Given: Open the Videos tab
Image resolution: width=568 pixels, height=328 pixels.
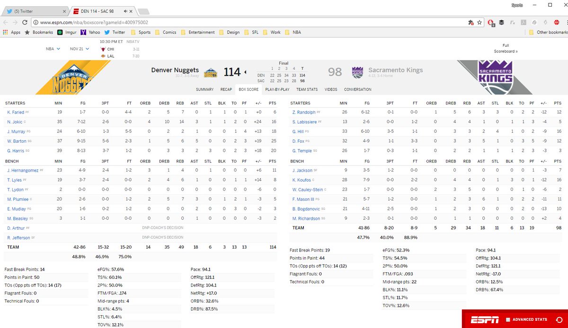Looking at the screenshot, I should pyautogui.click(x=331, y=89).
